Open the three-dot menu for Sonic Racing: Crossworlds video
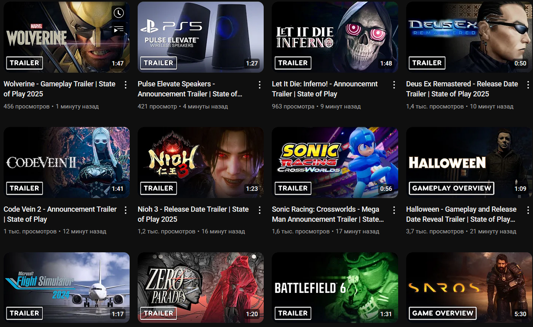The height and width of the screenshot is (327, 533). (x=394, y=210)
